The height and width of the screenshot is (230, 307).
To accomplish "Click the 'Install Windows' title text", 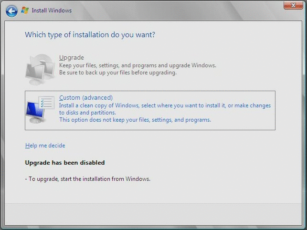I will pyautogui.click(x=52, y=10).
